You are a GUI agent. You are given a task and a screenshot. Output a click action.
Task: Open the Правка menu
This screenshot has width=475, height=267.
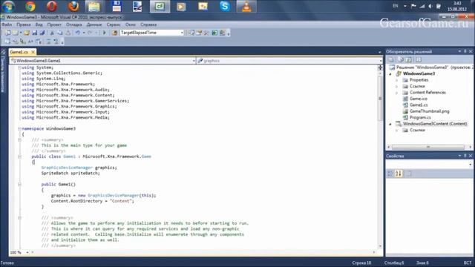(x=24, y=24)
